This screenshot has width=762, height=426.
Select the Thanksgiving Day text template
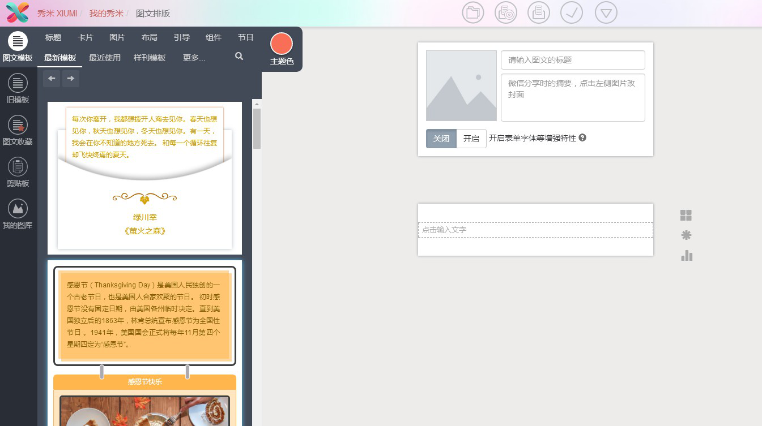144,315
